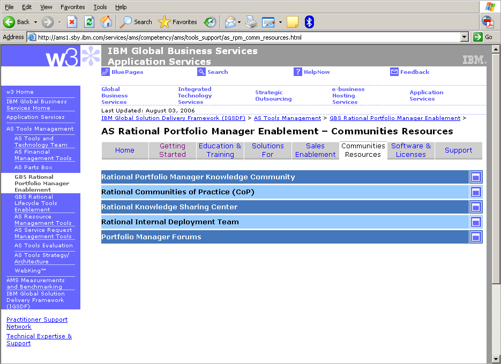Open the Strategic Outsourcing link
This screenshot has height=364, width=501.
coord(273,95)
